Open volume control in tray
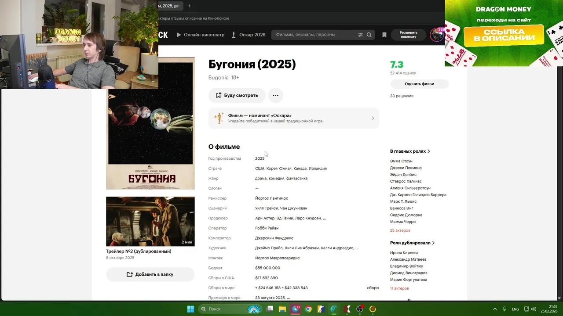563x316 pixels. pyautogui.click(x=534, y=309)
